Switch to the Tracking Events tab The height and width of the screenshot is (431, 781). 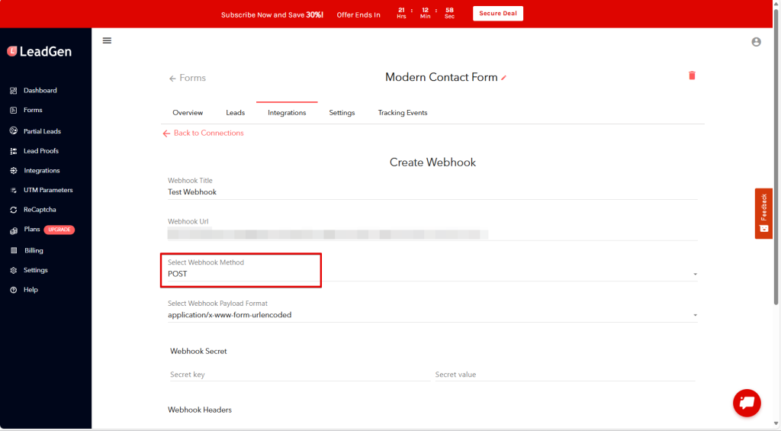pos(403,113)
